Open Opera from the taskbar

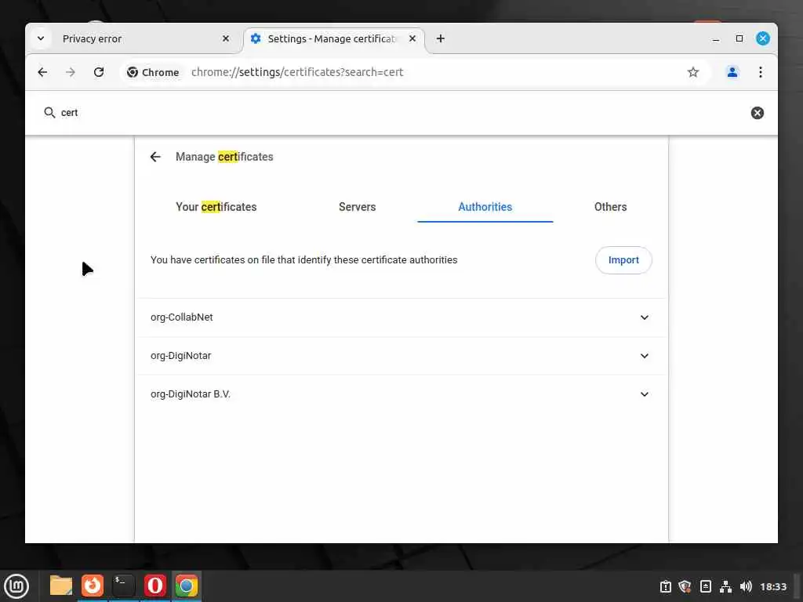155,586
